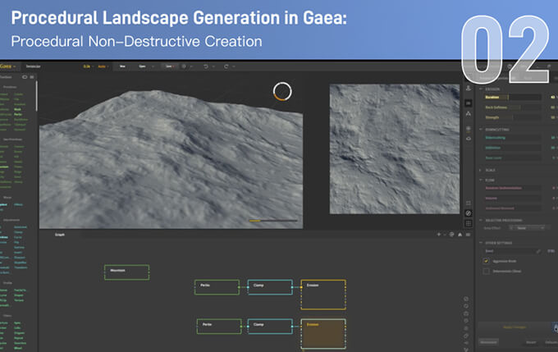Open the Auto build mode dropdown

[103, 66]
